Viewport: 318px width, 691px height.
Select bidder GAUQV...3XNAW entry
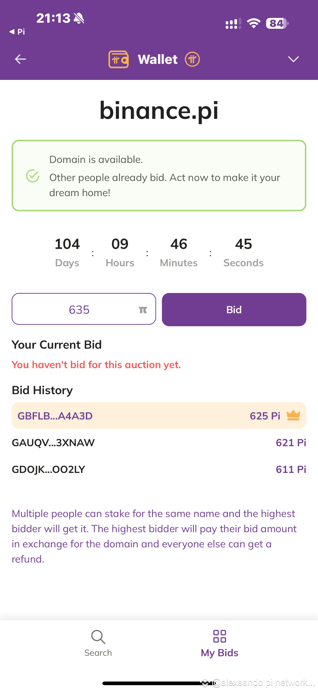pos(53,443)
